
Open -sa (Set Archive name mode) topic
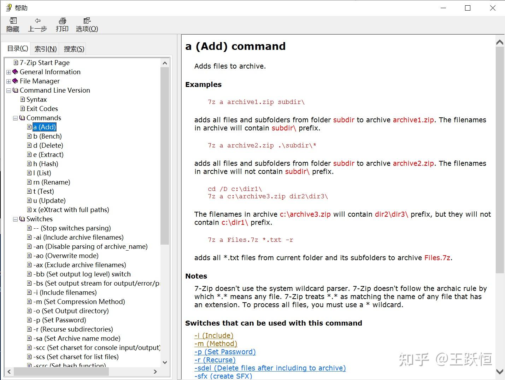(77, 338)
